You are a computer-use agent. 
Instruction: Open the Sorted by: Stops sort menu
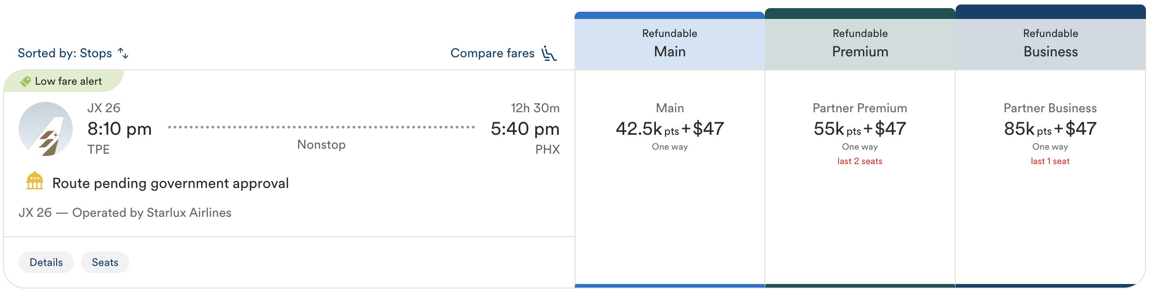(65, 53)
